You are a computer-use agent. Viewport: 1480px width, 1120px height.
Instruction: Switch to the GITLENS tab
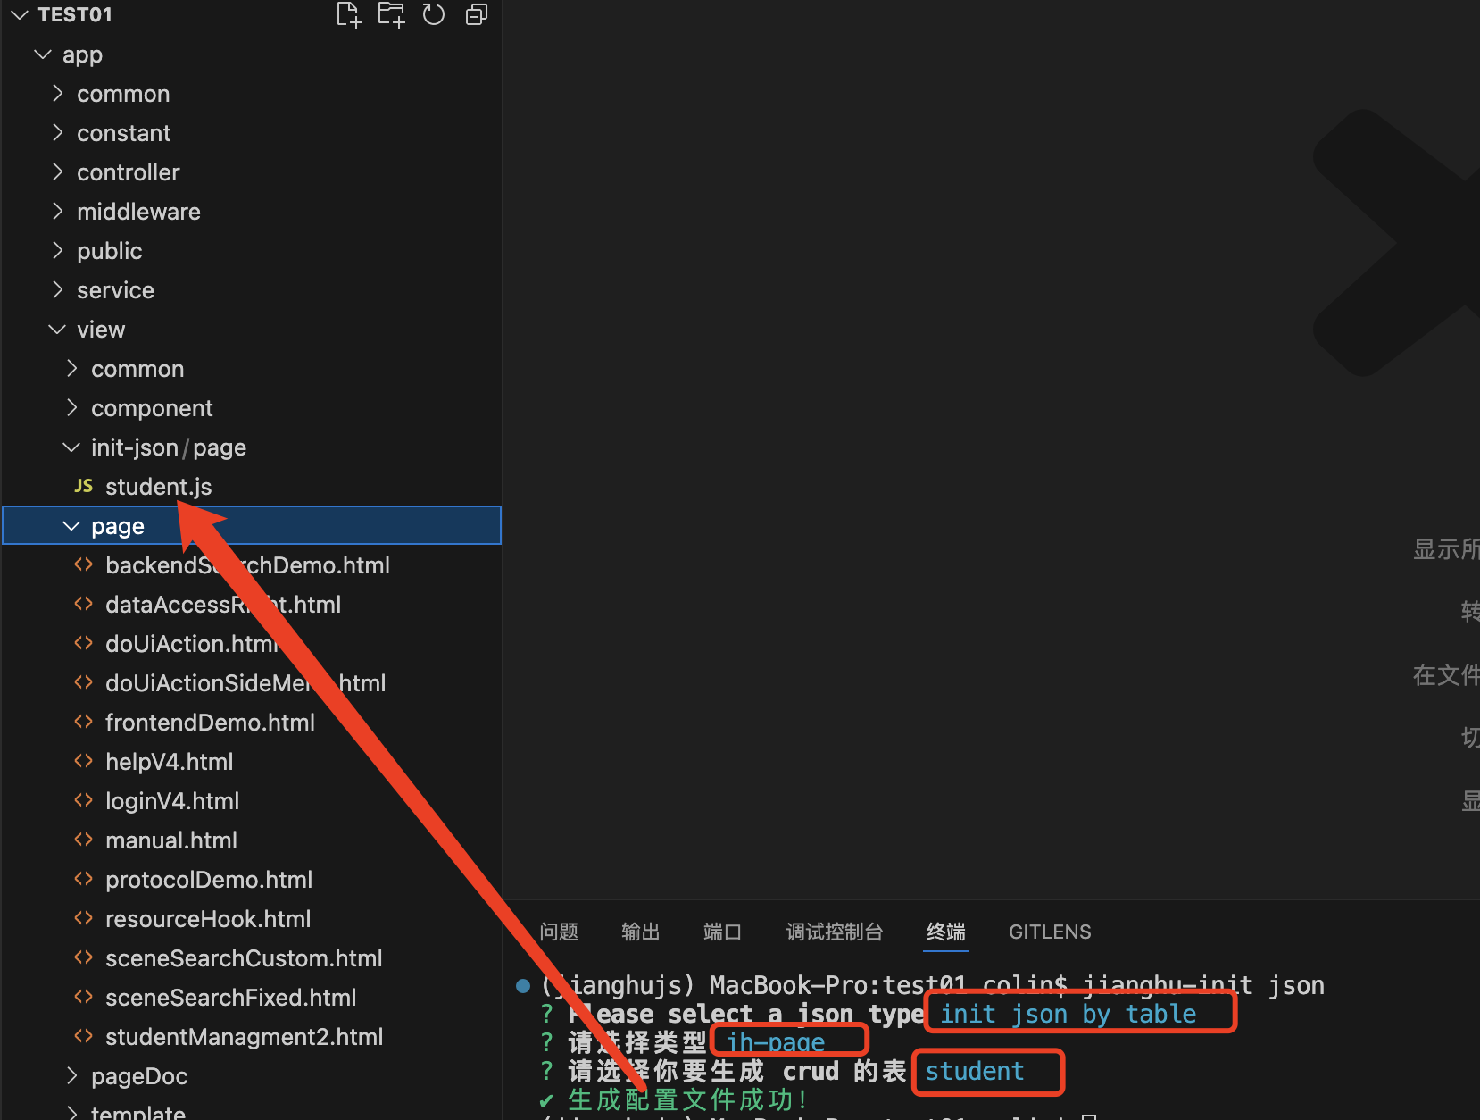pos(1049,932)
